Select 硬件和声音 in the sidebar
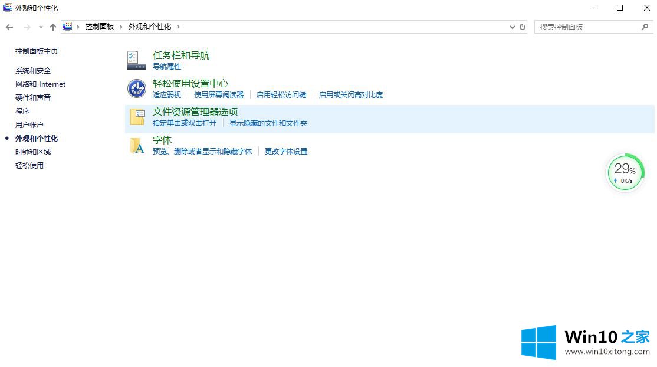657x367 pixels. [x=33, y=98]
